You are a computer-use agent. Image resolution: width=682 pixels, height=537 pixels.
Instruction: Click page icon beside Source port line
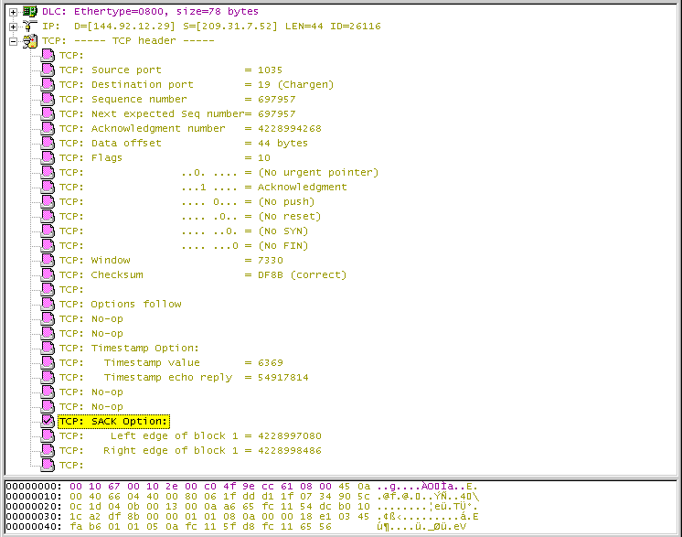click(48, 70)
